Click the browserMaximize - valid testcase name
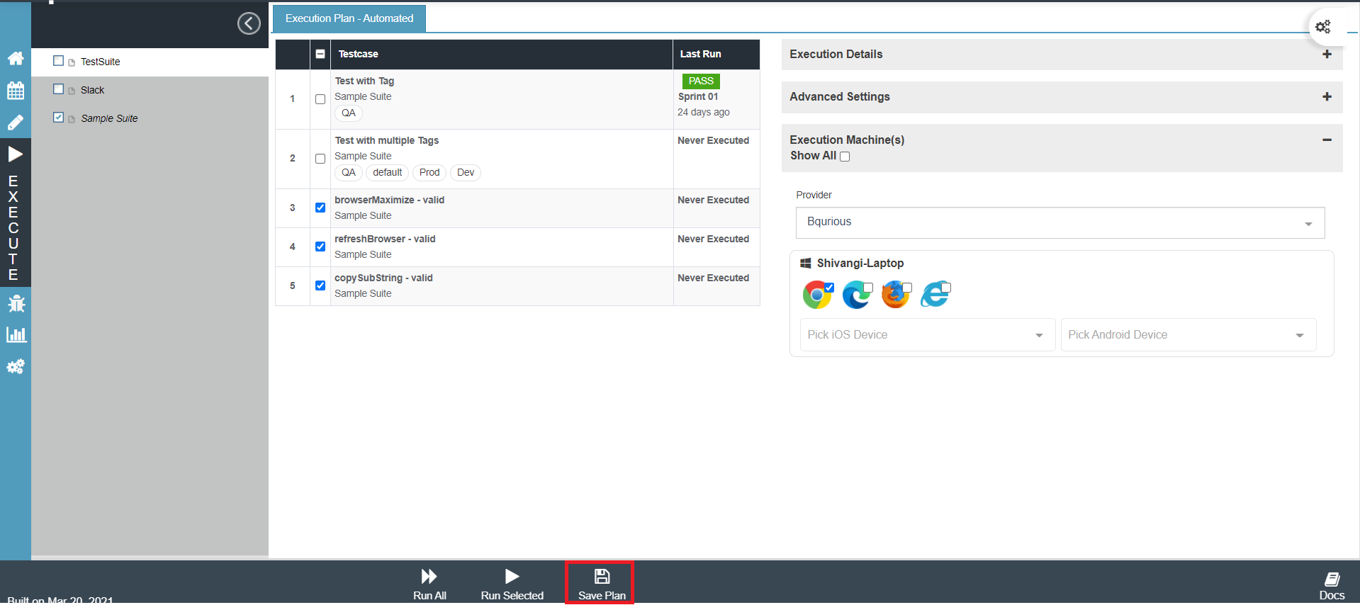This screenshot has height=605, width=1360. (x=390, y=200)
